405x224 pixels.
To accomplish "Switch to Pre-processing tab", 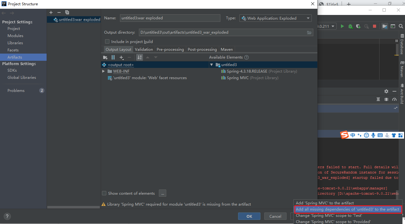I will [x=170, y=50].
